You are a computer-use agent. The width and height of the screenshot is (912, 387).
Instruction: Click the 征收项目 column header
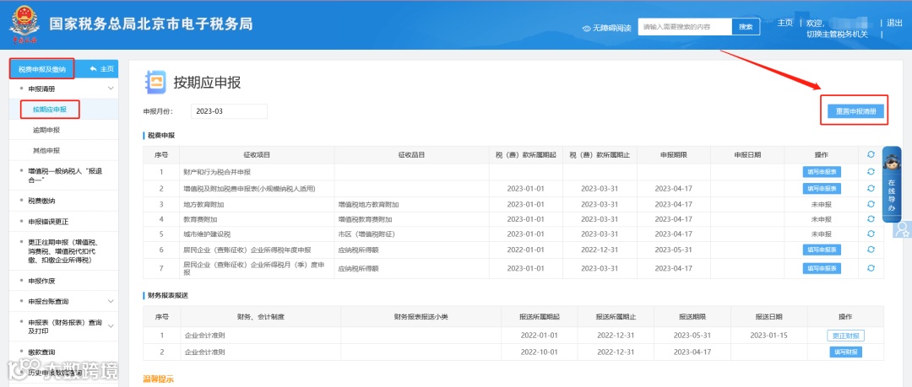point(257,155)
